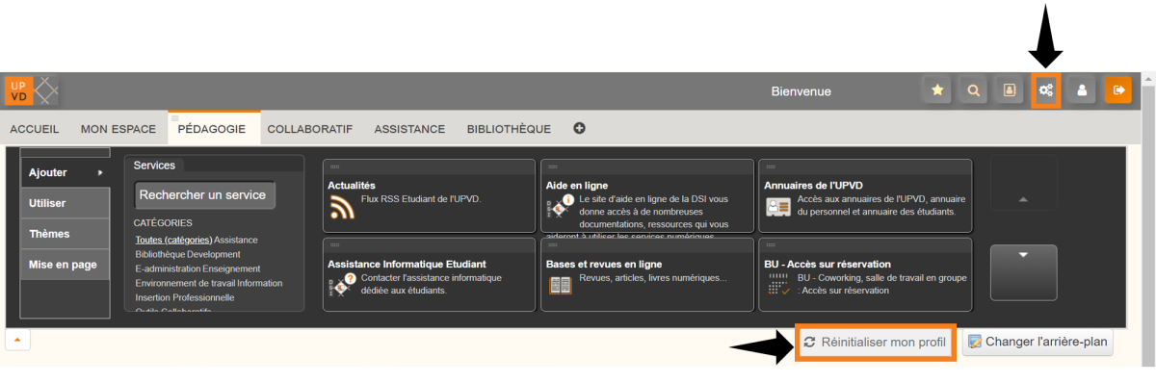
Task: Click the magnifier search icon
Action: click(973, 90)
